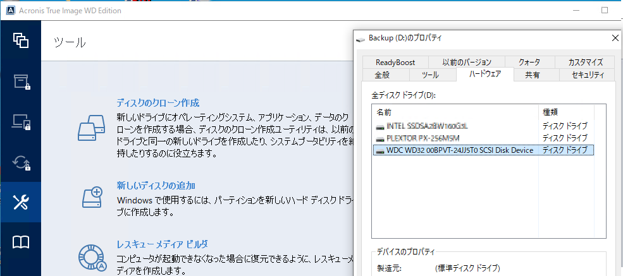Open レスキュー メディア ビルダ link
This screenshot has height=276, width=623.
pyautogui.click(x=162, y=244)
